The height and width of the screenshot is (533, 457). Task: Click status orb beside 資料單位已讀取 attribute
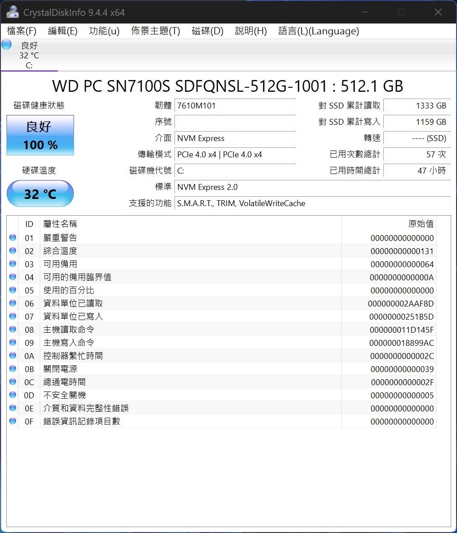point(13,303)
